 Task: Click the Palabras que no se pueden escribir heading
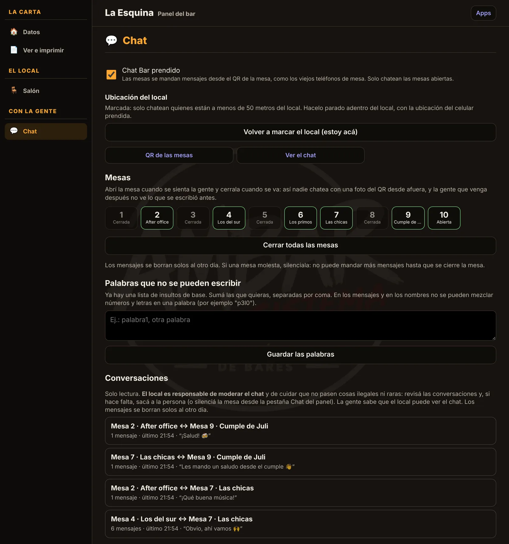173,283
